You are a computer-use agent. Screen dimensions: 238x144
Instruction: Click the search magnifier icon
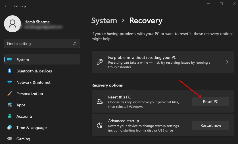(75, 44)
